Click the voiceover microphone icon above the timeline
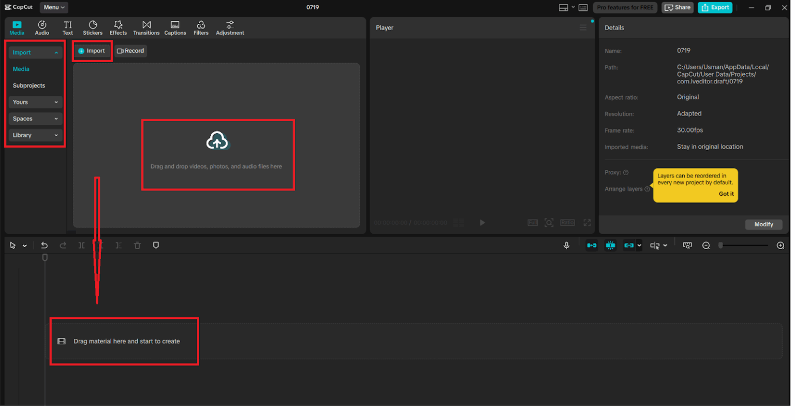Screen dimensions: 795x420 tap(567, 245)
